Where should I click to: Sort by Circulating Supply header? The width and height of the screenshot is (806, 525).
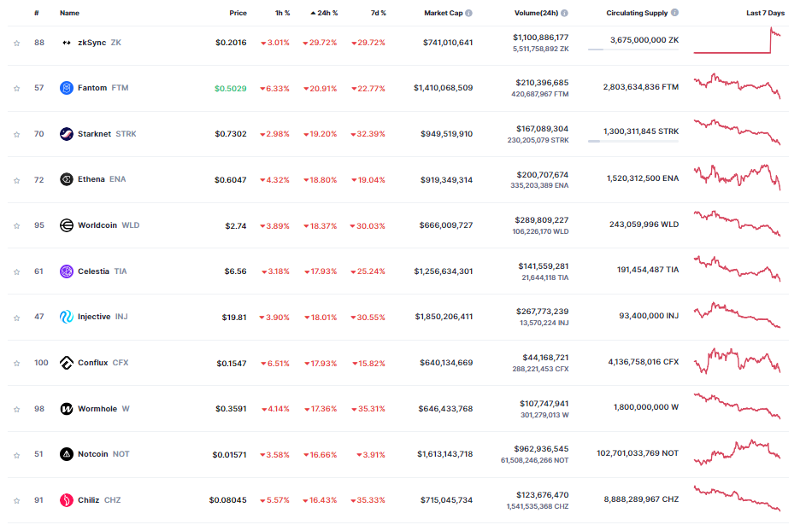[x=637, y=13]
